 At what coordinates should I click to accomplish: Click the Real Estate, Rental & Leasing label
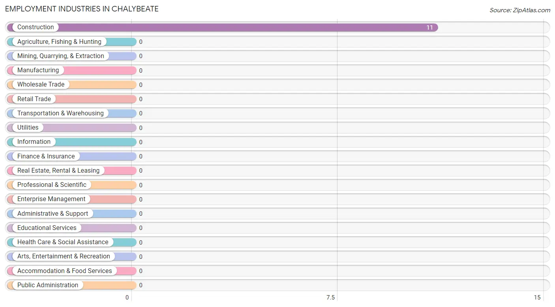(x=58, y=170)
